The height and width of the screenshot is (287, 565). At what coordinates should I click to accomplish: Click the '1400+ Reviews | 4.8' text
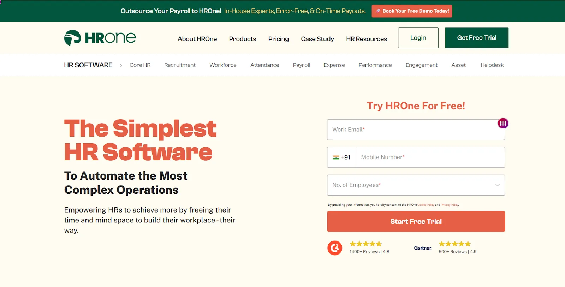[369, 252]
